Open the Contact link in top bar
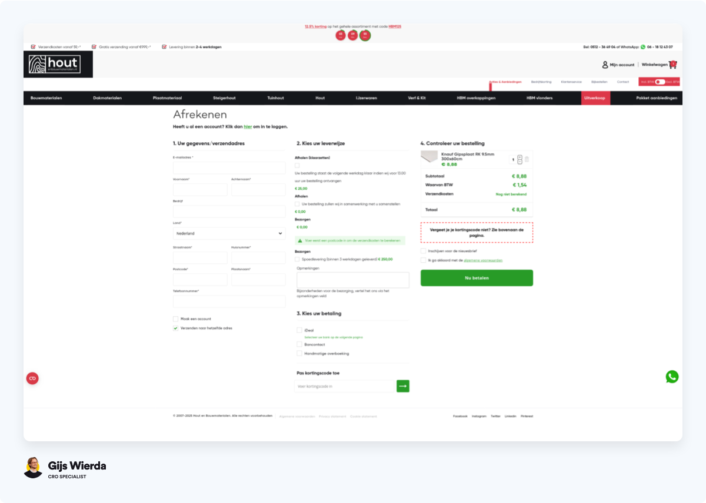 (x=623, y=82)
